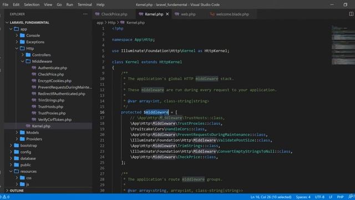Change indentation via Spaces: 4
The image size is (355, 200).
(303, 197)
